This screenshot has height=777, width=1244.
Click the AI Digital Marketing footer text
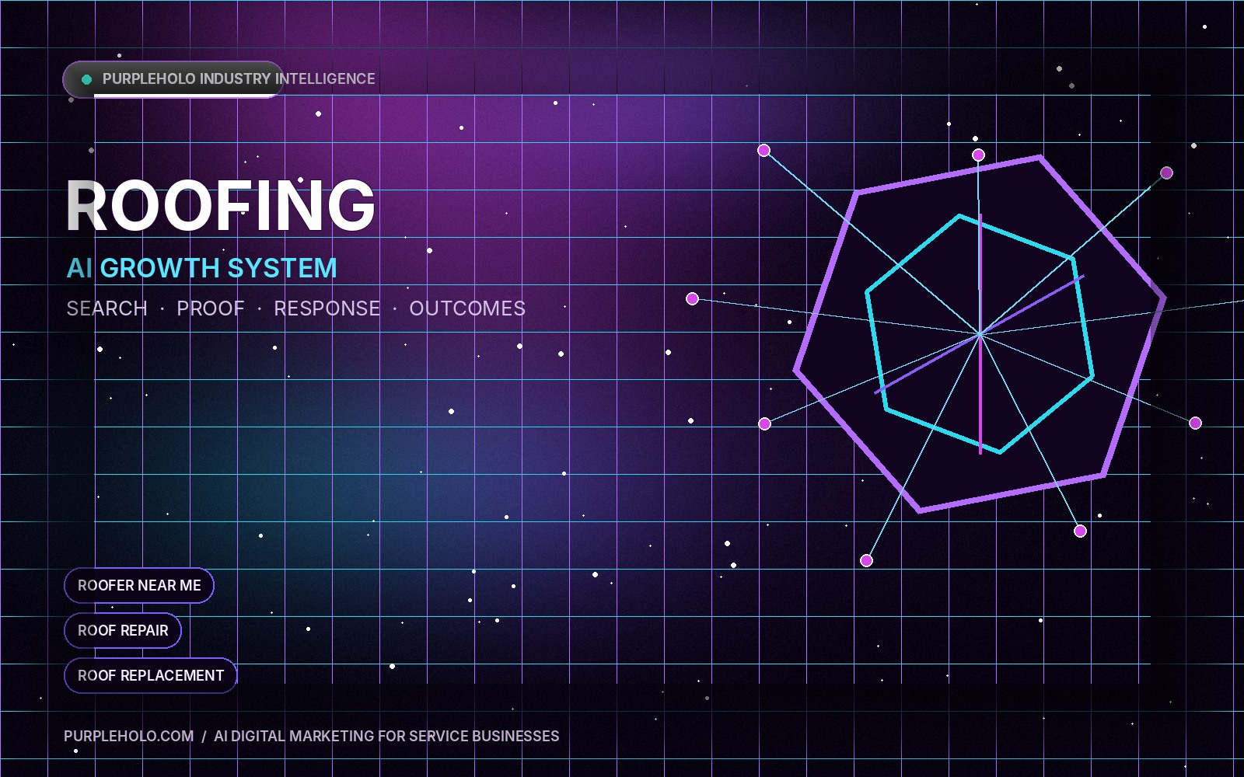tap(386, 736)
